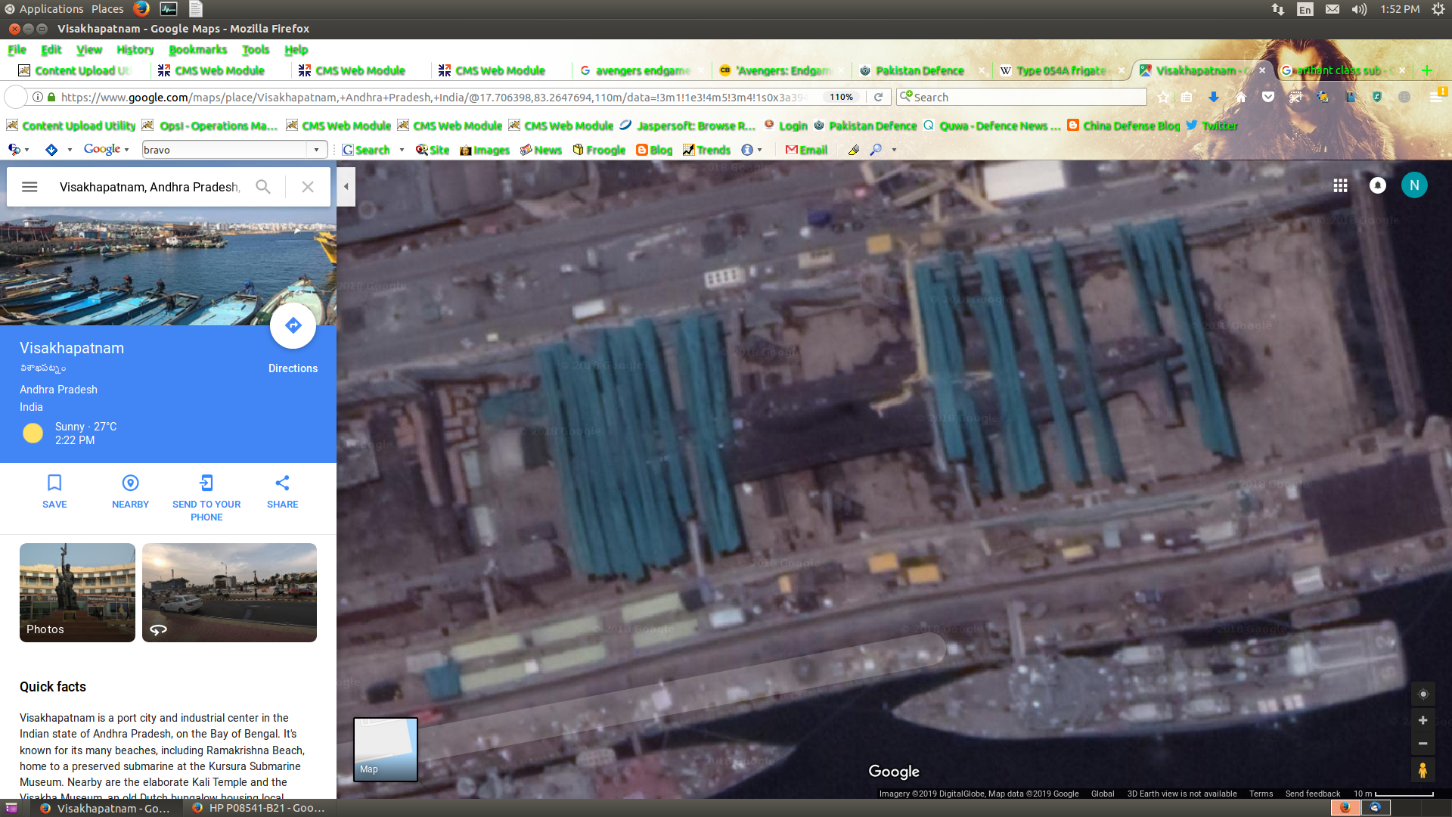The image size is (1452, 817).
Task: Open a new browser tab
Action: pyautogui.click(x=1426, y=70)
